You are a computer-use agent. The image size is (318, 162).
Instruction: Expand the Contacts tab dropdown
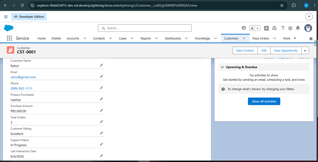click(111, 38)
